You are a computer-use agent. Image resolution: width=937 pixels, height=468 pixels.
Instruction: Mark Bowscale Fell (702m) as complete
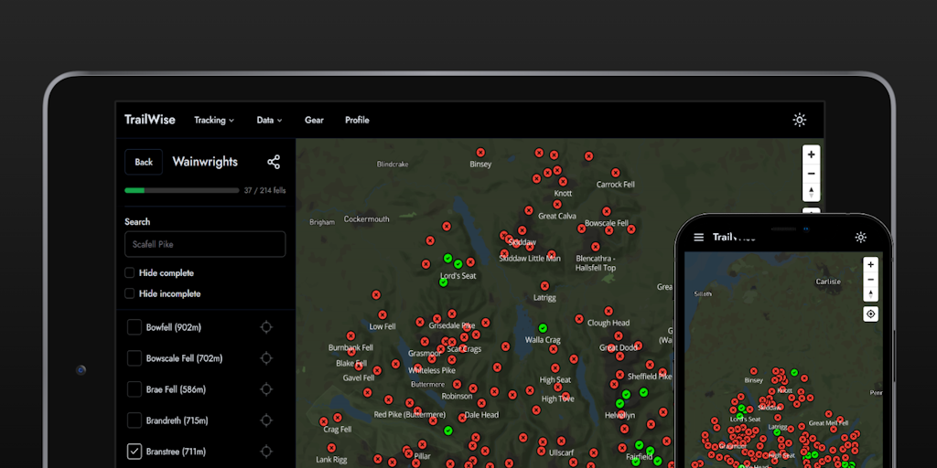point(135,358)
